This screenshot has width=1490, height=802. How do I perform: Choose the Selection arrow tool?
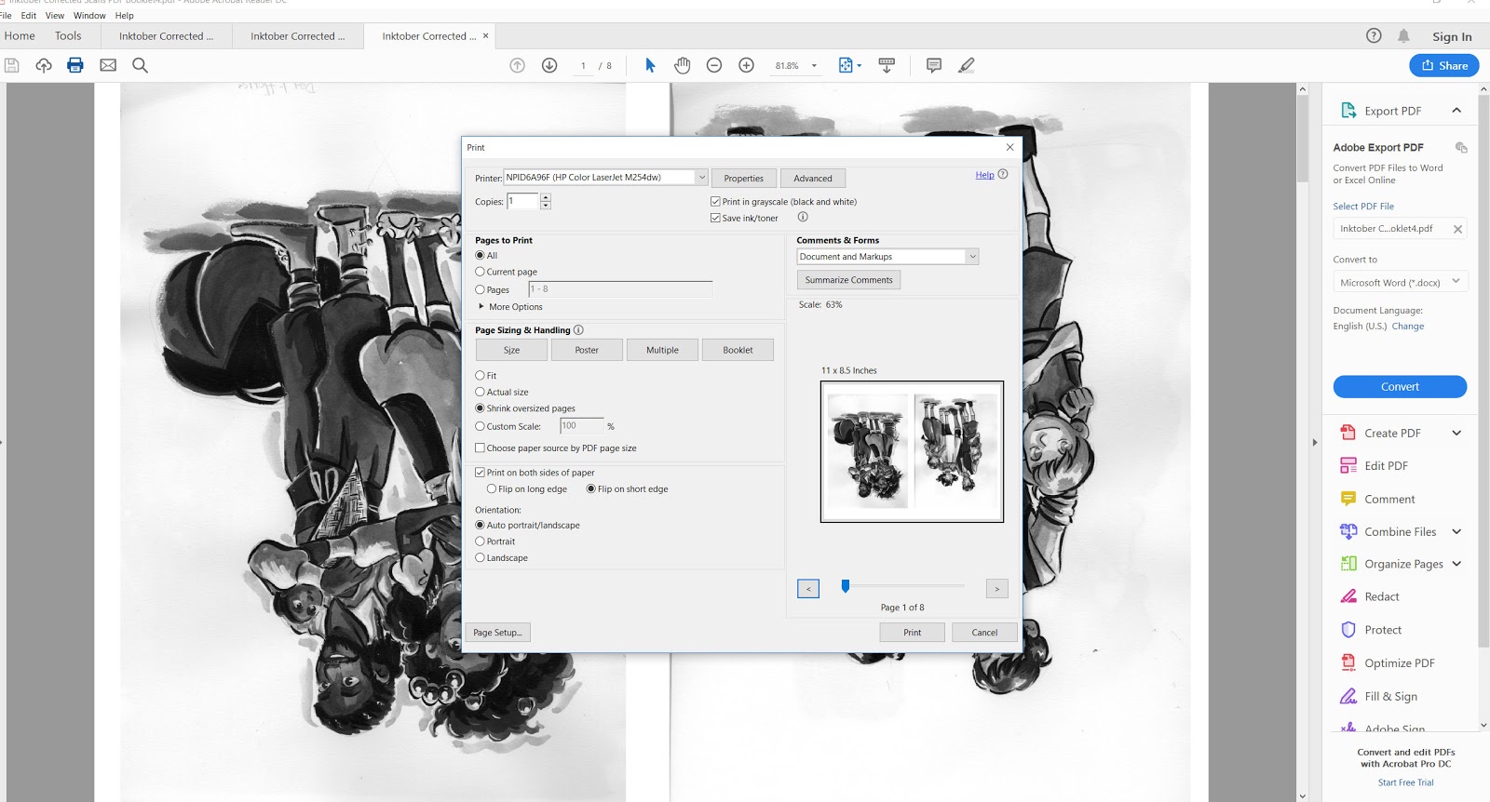(650, 65)
